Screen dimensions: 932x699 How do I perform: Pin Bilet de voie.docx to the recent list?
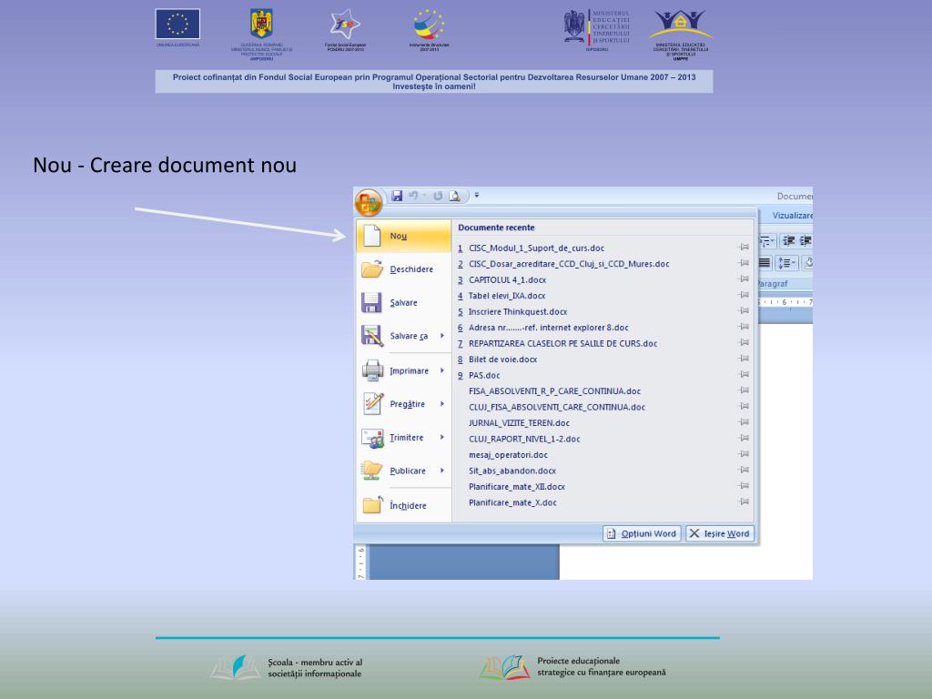(x=744, y=359)
